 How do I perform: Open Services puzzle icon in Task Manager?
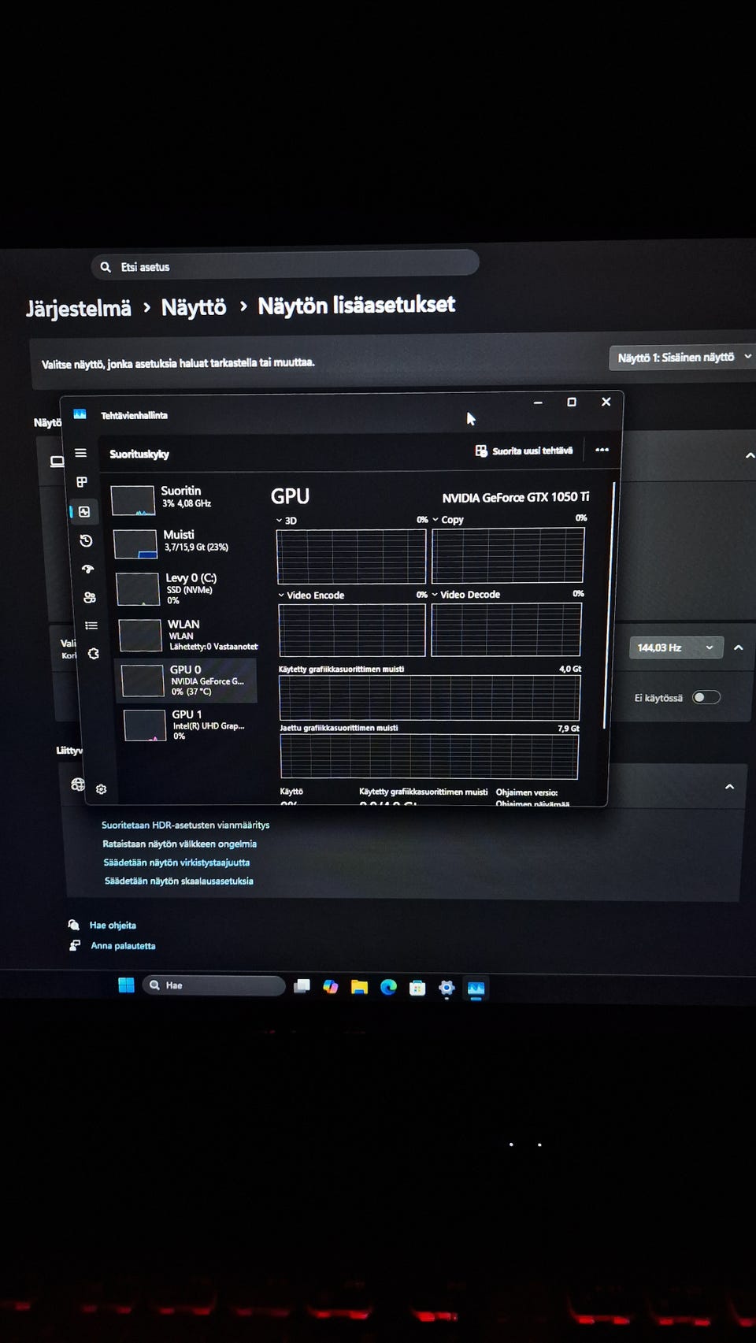(93, 654)
